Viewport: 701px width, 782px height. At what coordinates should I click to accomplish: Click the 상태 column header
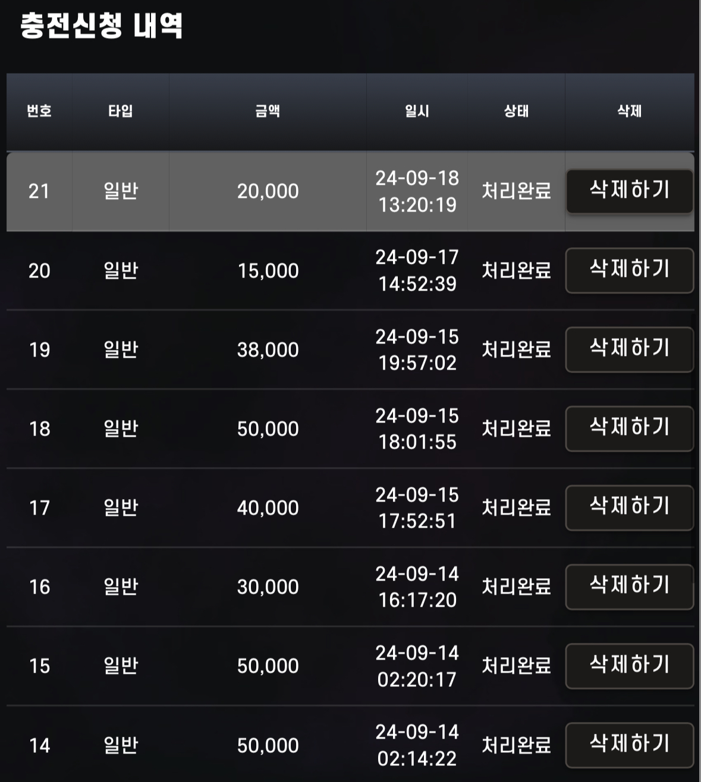[x=516, y=111]
